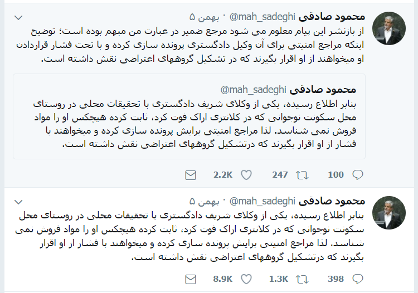Image resolution: width=418 pixels, height=293 pixels.
Task: Open the second tweet's more-options chevron
Action: pyautogui.click(x=18, y=201)
